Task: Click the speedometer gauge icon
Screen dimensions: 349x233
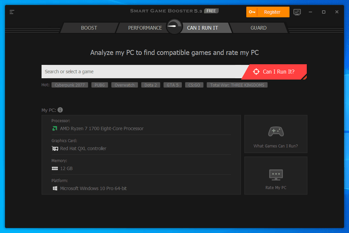Action: click(174, 27)
